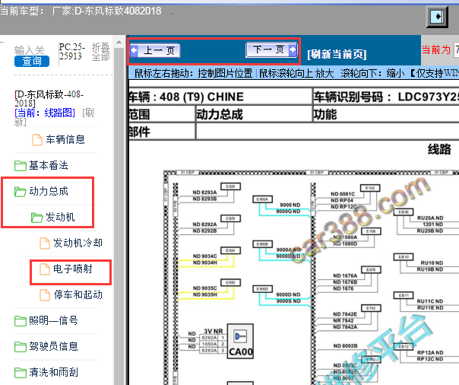Collapse the 动力总成 folder
459x385 pixels.
click(x=49, y=191)
